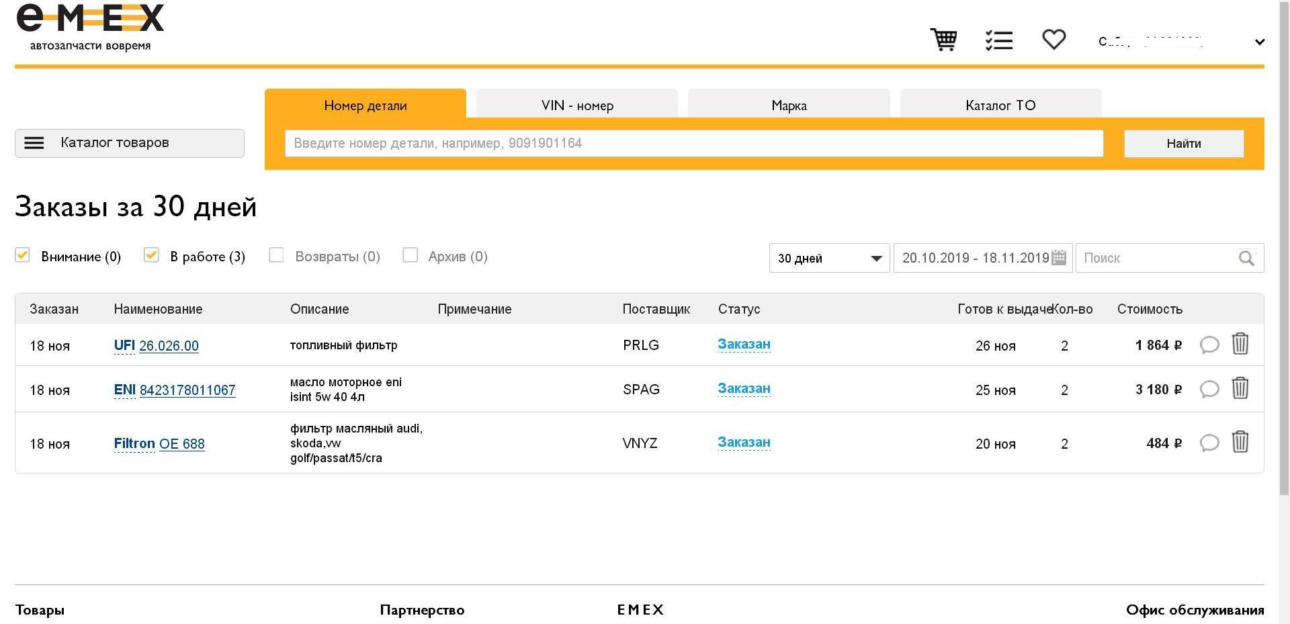The height and width of the screenshot is (624, 1290).
Task: Open the 8423178011067 part number link
Action: (x=187, y=390)
